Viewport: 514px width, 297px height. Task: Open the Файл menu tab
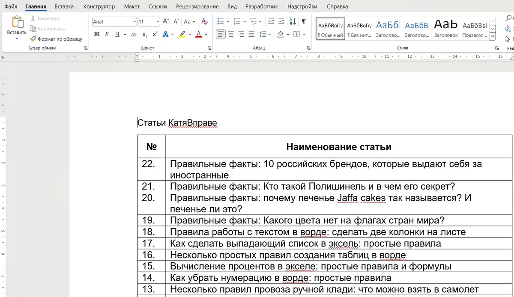coord(11,6)
